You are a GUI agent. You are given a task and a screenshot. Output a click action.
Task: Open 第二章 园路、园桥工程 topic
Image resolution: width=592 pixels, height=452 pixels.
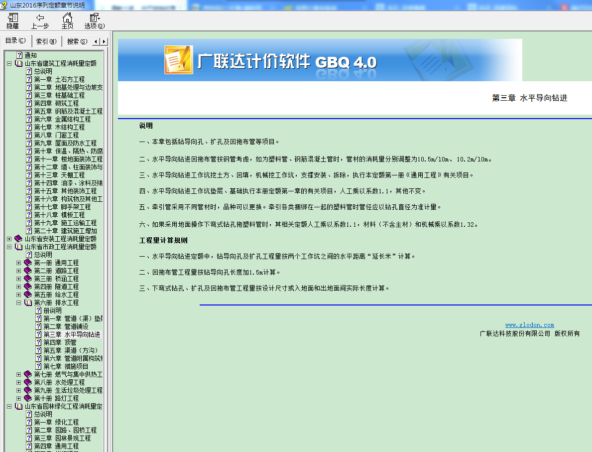pos(65,430)
